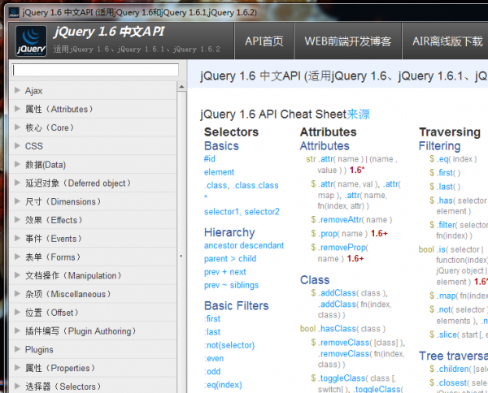Open the :eq(index) filter link
Image resolution: width=488 pixels, height=393 pixels.
coord(223,385)
